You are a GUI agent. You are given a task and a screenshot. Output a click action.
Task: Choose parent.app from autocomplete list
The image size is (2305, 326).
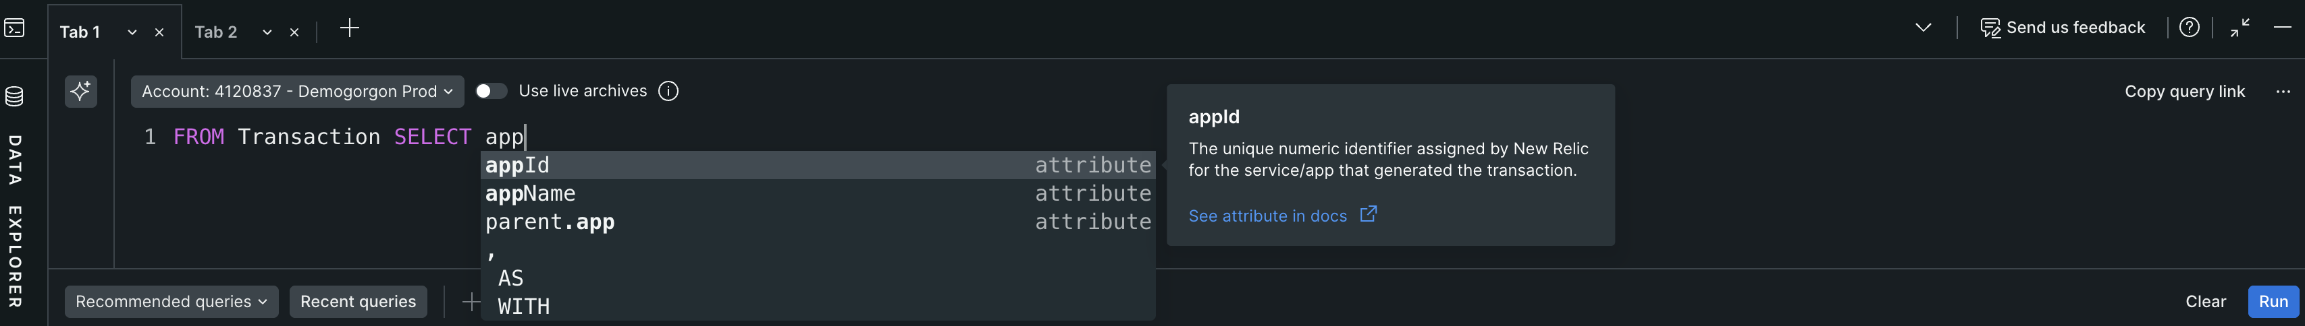(x=550, y=222)
